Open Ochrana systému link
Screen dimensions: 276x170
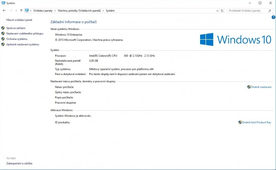pos(17,39)
